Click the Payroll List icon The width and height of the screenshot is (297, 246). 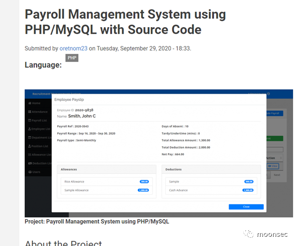pos(30,121)
